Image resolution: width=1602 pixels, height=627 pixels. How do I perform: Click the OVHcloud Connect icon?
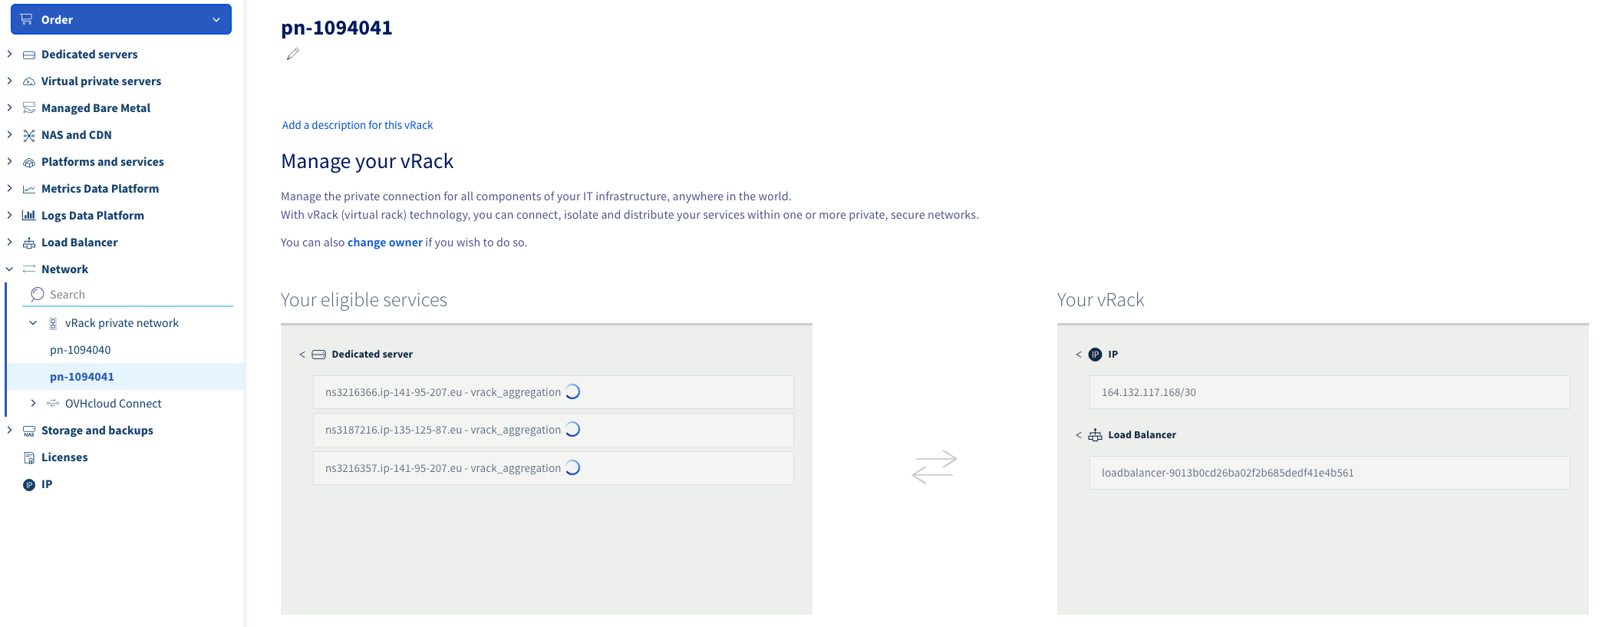coord(53,403)
